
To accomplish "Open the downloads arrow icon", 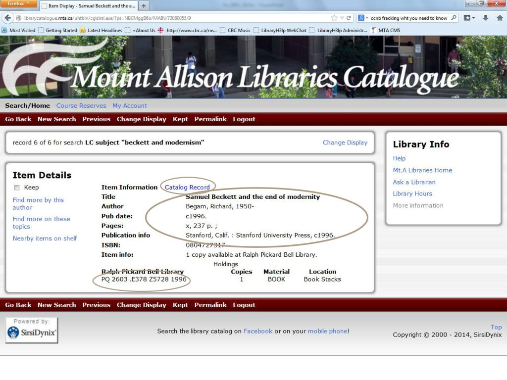I will pyautogui.click(x=485, y=18).
